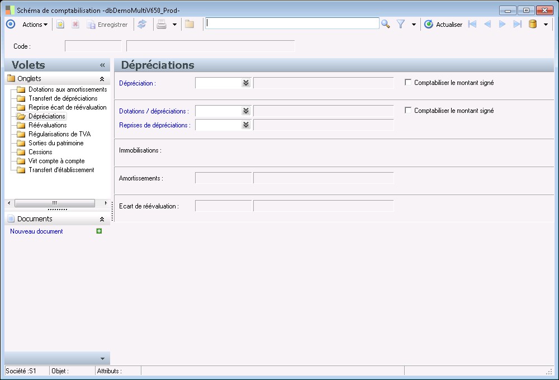Click the search text field in toolbar

click(292, 23)
